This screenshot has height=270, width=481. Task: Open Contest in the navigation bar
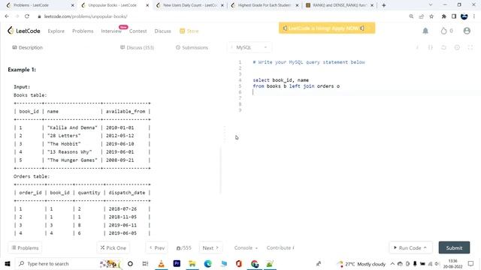click(138, 31)
